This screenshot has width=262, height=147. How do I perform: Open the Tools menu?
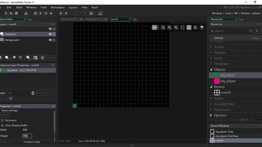(x=43, y=7)
